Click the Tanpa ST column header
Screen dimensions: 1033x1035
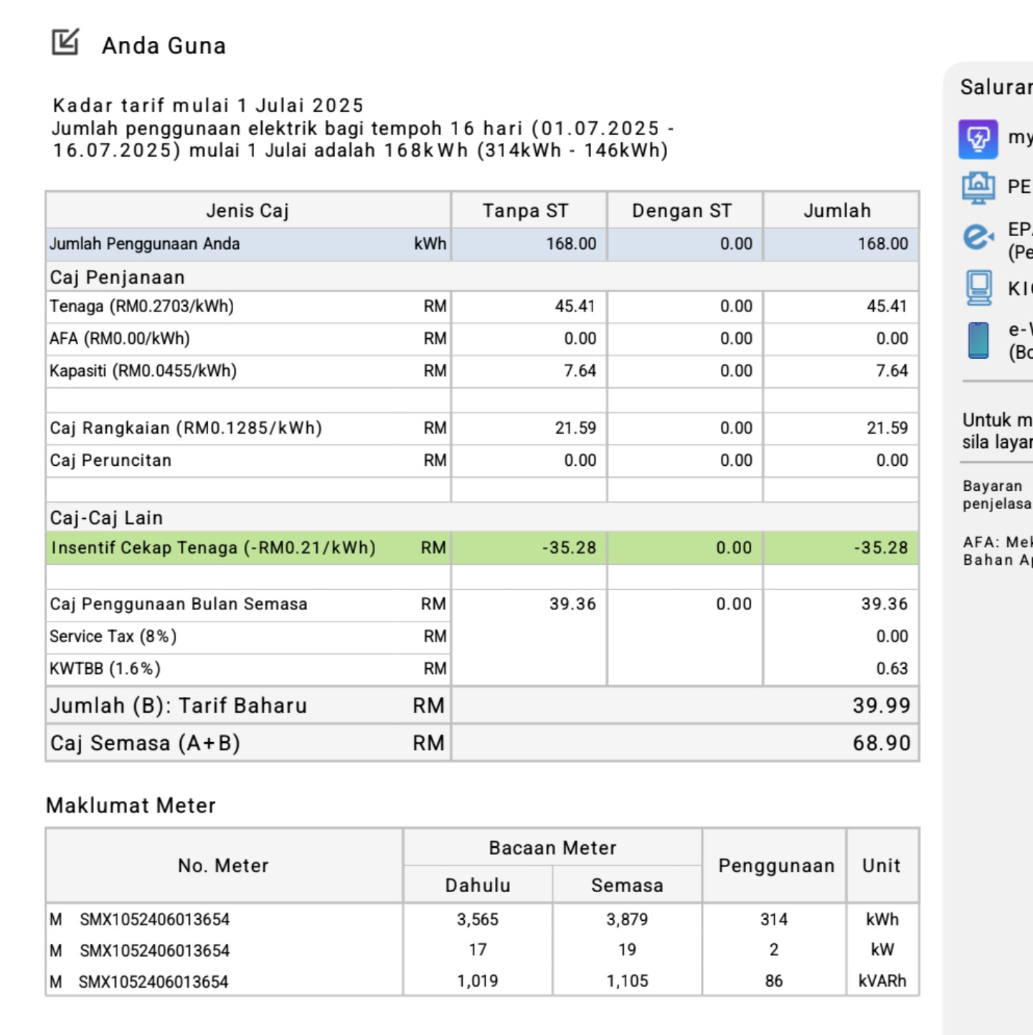point(526,211)
